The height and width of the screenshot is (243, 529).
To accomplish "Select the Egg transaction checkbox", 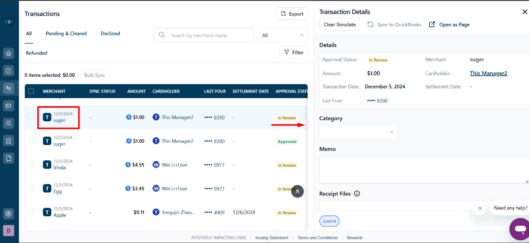I will 31,188.
